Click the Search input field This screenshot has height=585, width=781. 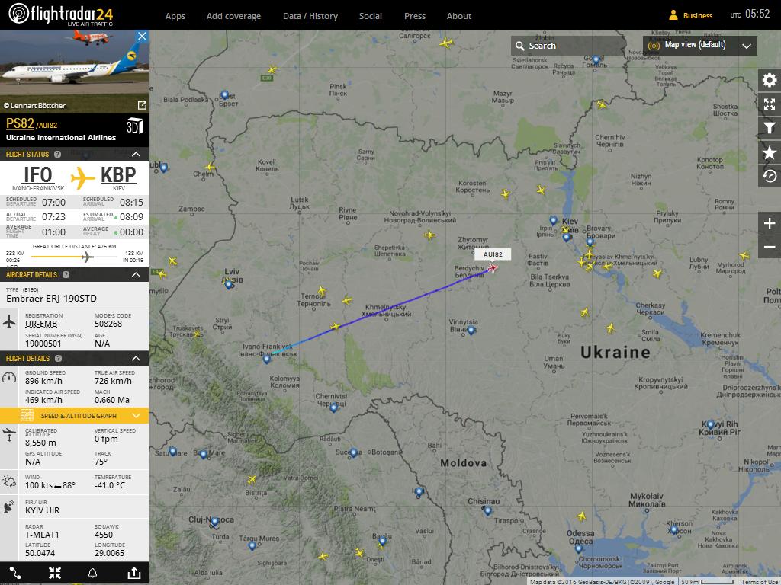(x=567, y=46)
